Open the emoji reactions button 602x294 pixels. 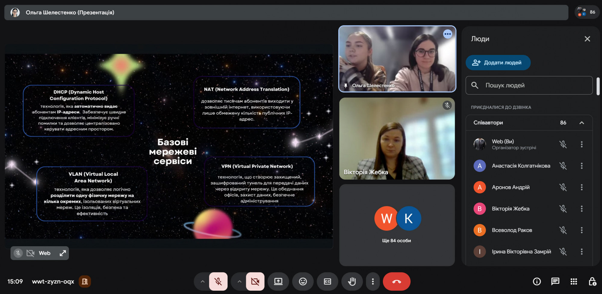click(x=303, y=281)
